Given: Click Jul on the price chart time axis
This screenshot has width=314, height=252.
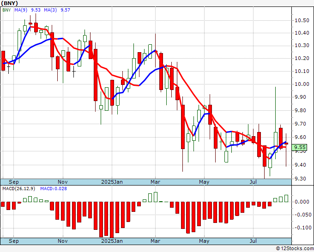Looking at the screenshot, I should (253, 182).
